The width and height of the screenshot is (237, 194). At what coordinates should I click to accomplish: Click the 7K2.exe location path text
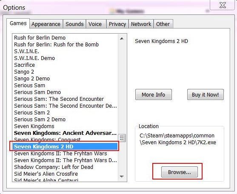(x=178, y=139)
